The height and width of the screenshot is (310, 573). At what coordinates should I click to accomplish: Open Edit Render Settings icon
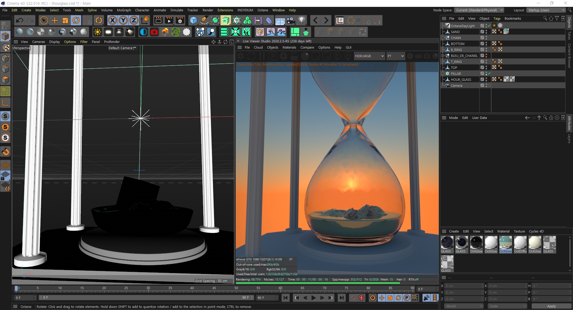click(x=180, y=21)
